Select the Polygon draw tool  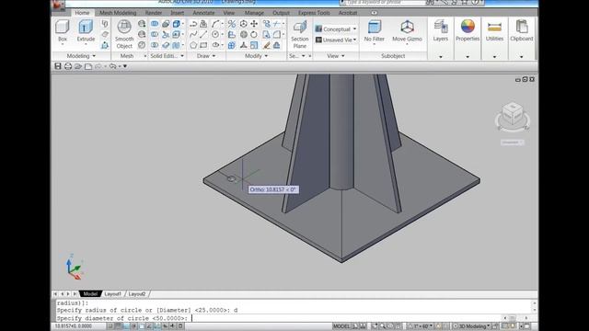(x=193, y=45)
